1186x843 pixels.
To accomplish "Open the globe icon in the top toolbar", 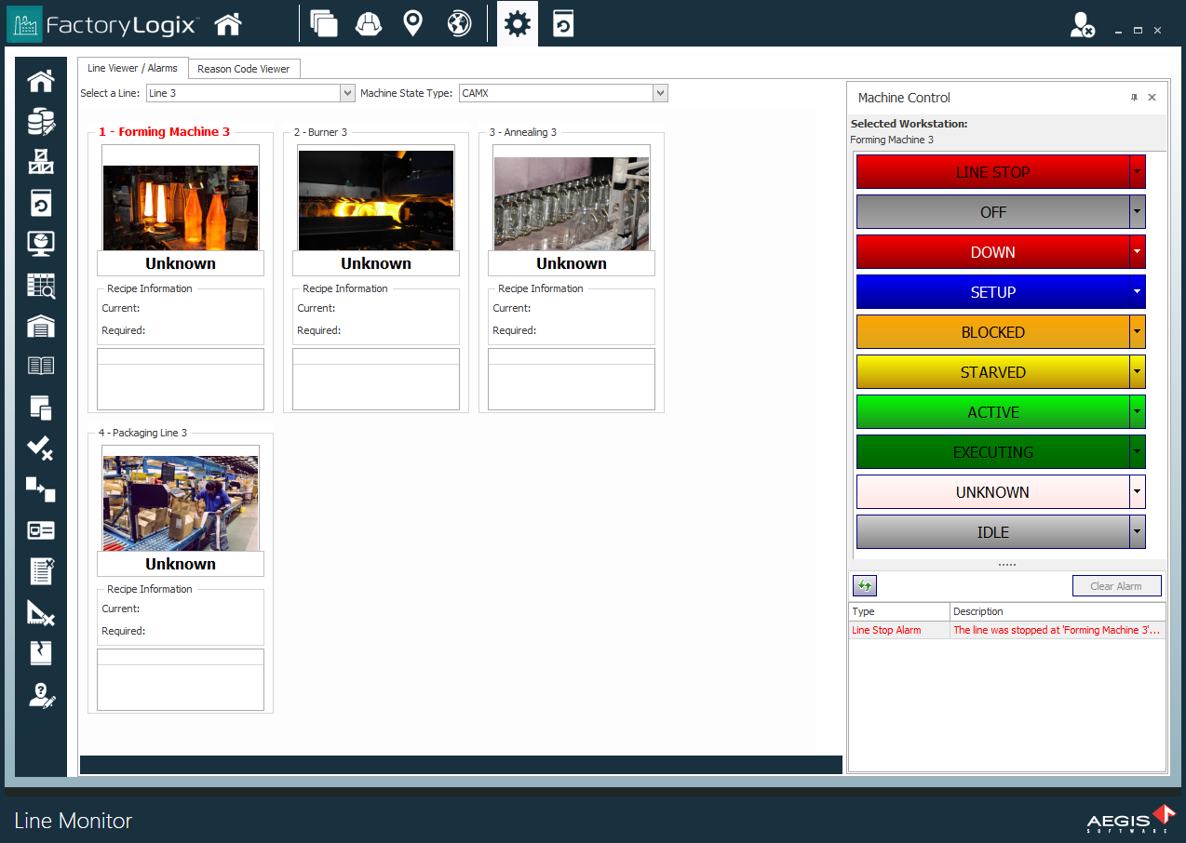I will click(458, 23).
